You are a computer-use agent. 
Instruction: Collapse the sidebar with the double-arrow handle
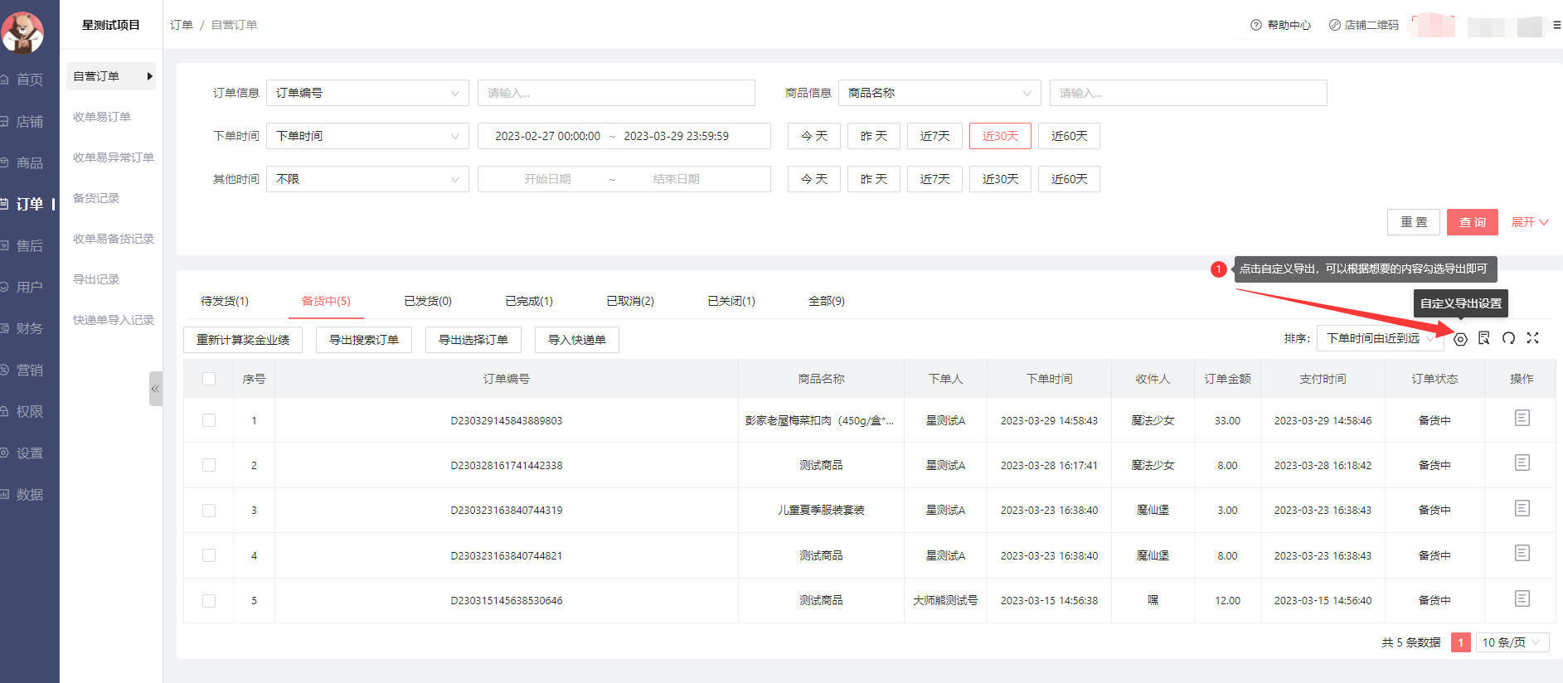(x=155, y=389)
